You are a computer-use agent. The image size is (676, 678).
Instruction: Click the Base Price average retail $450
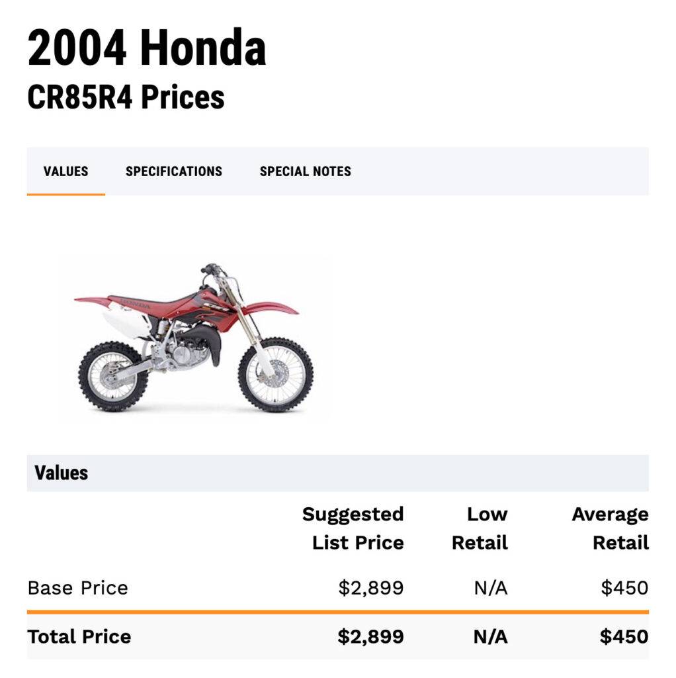(x=624, y=588)
